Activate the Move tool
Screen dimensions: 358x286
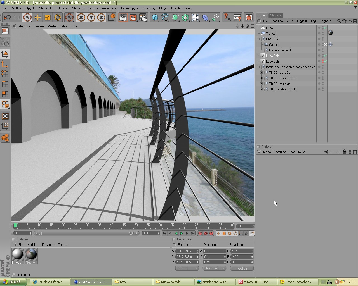37,18
